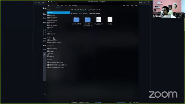Click the pencil edit icon in background window
185x104 pixels.
pos(145,2)
